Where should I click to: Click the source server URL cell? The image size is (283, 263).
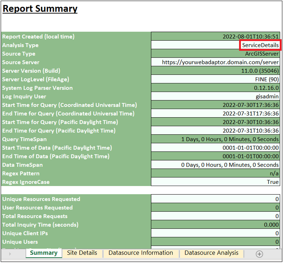pos(215,62)
